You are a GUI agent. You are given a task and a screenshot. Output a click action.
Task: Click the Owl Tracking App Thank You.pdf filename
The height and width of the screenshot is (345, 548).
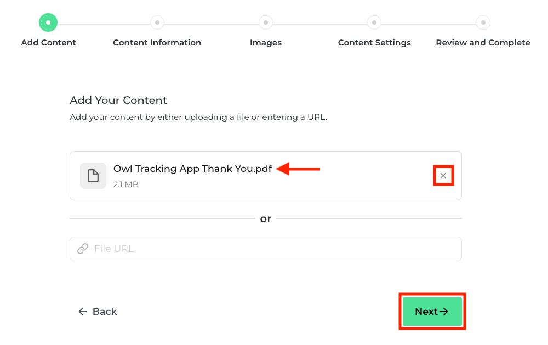(192, 169)
